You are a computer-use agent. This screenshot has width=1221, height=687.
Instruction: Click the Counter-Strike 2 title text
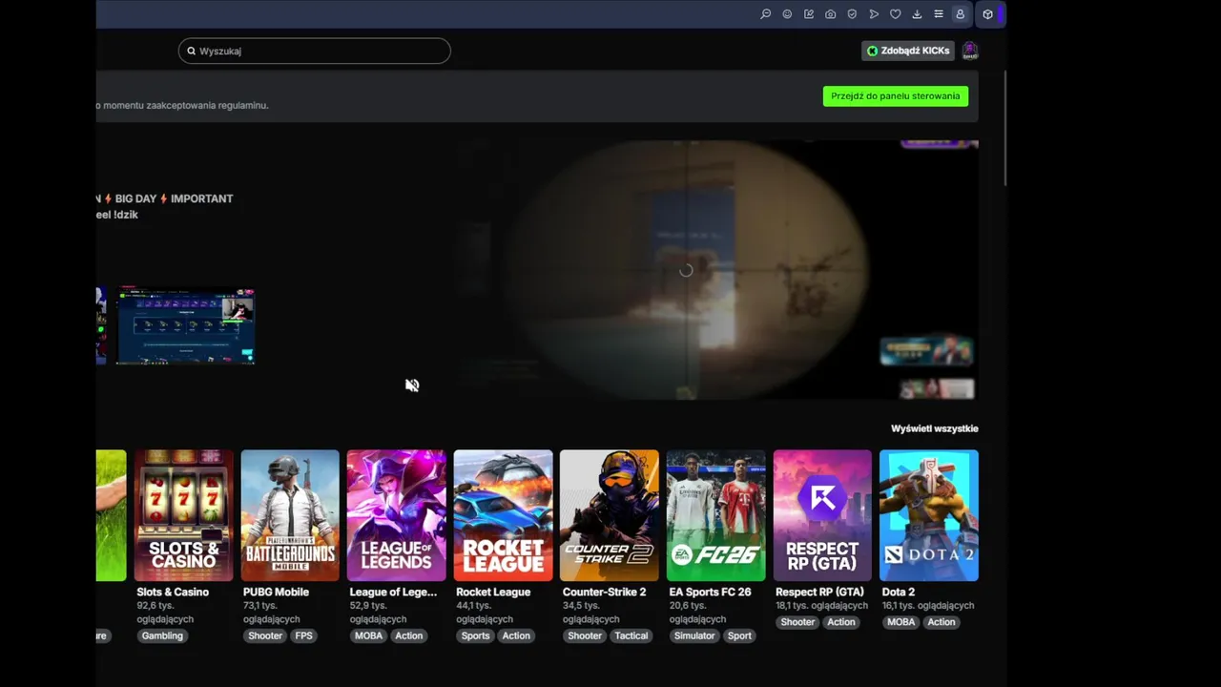coord(604,592)
